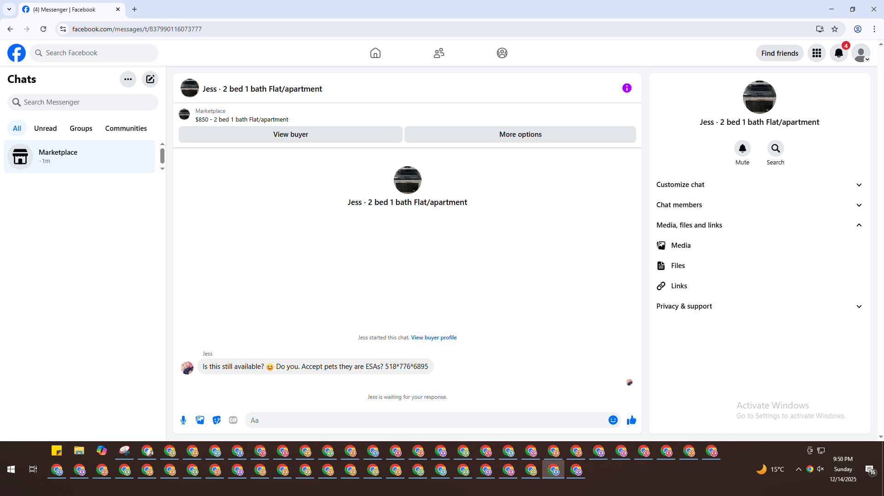Click the More options button
This screenshot has height=496, width=884.
click(x=520, y=134)
